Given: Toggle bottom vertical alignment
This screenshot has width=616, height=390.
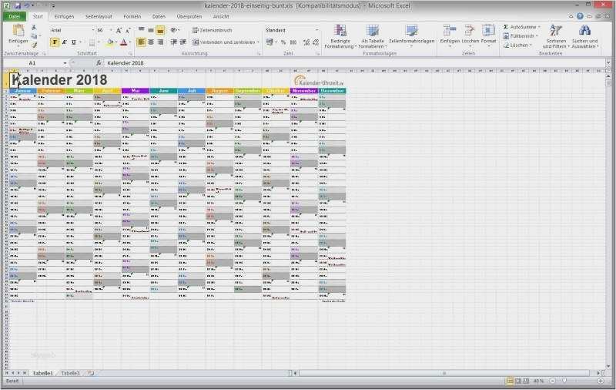Looking at the screenshot, I should click(x=160, y=30).
